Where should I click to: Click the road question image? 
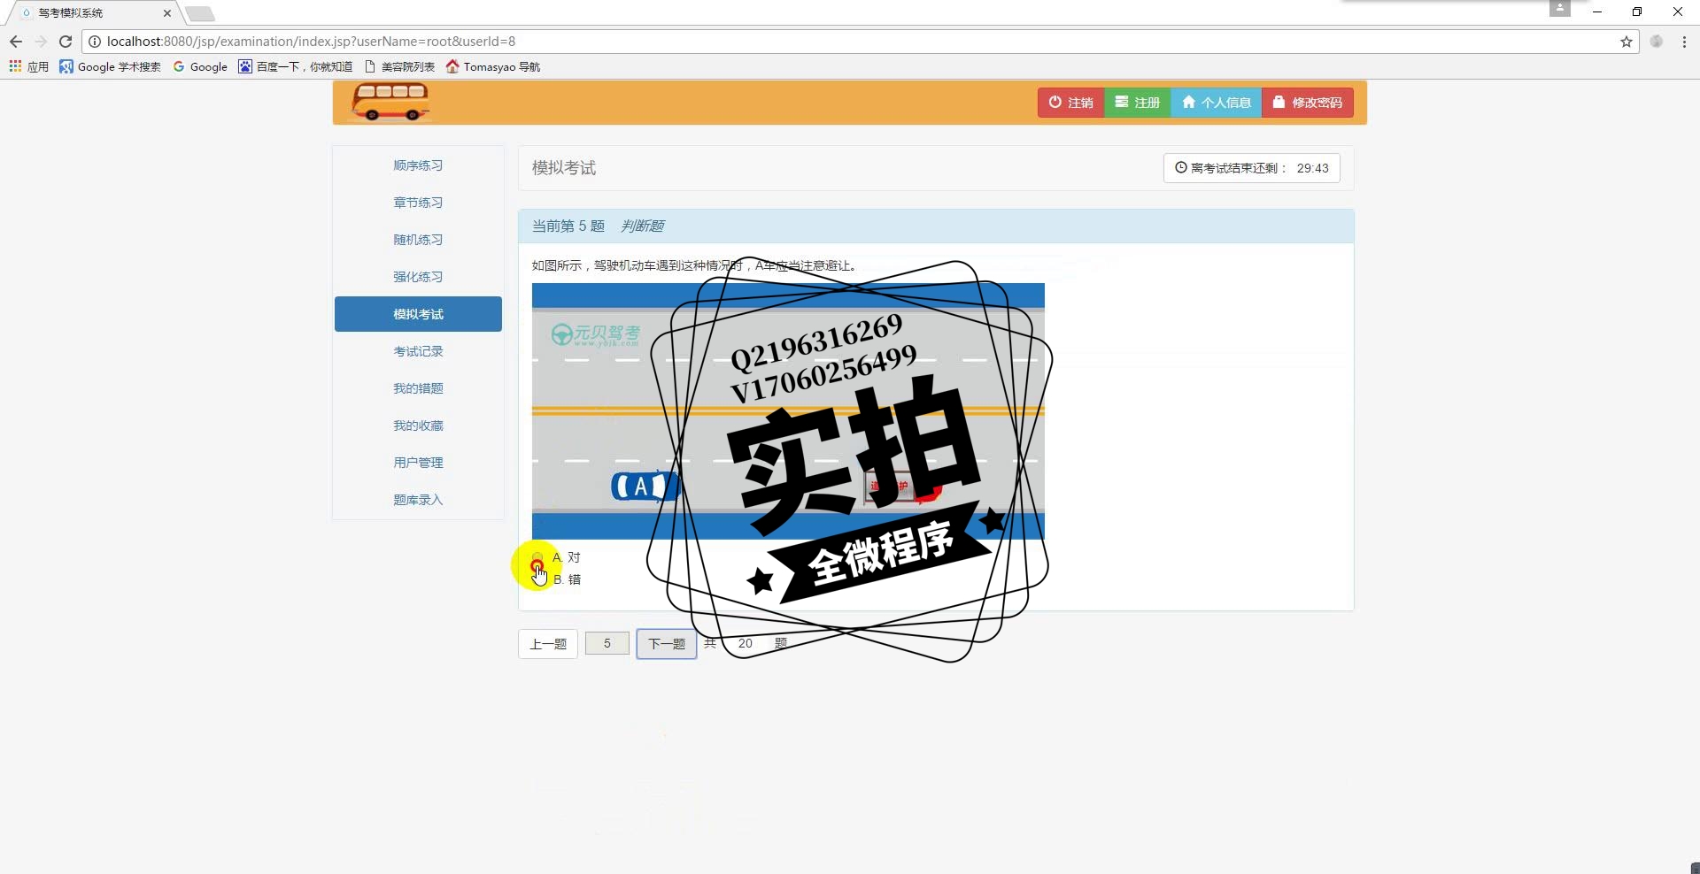(x=788, y=411)
